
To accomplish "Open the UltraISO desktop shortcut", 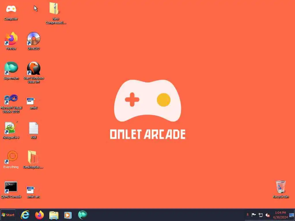I will click(33, 41).
